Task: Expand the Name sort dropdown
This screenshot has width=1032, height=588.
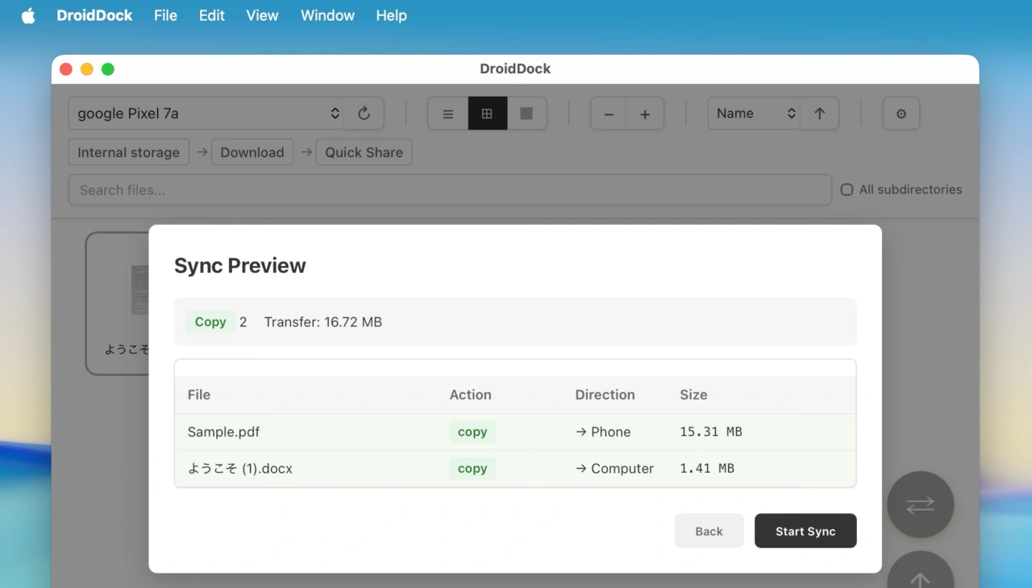Action: point(753,114)
